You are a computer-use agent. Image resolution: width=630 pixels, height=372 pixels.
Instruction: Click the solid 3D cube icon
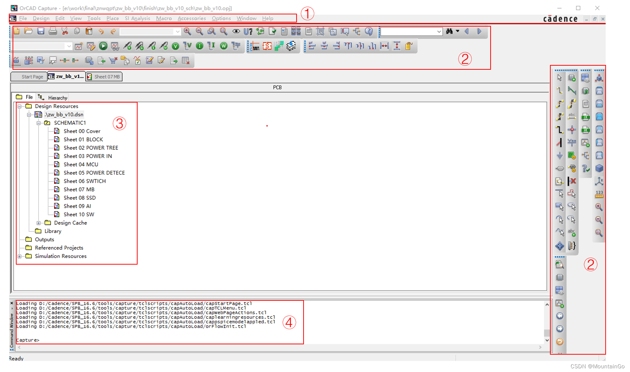599,168
